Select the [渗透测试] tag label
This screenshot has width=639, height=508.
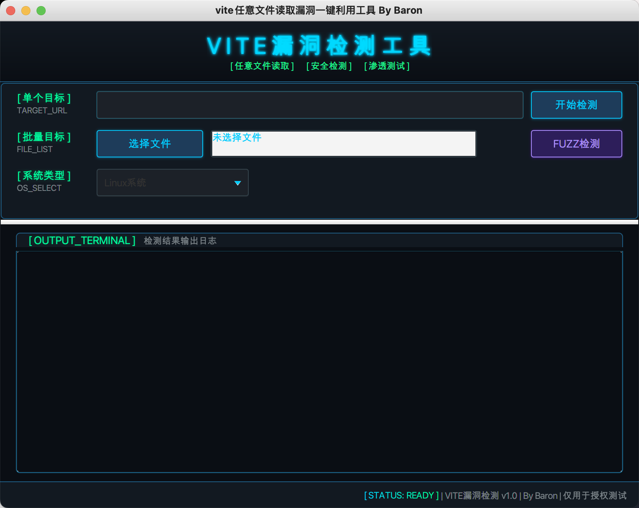386,66
